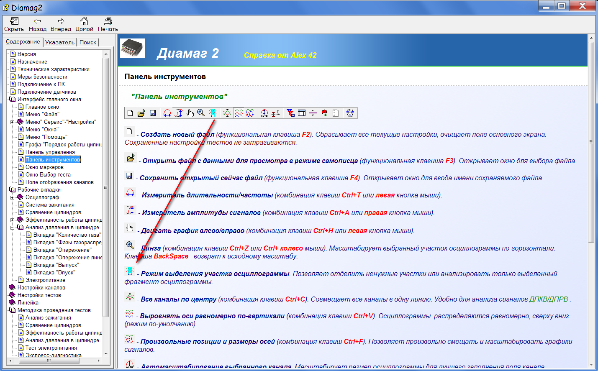Select the Настройки каналов book
598x371 pixels.
[x=41, y=287]
